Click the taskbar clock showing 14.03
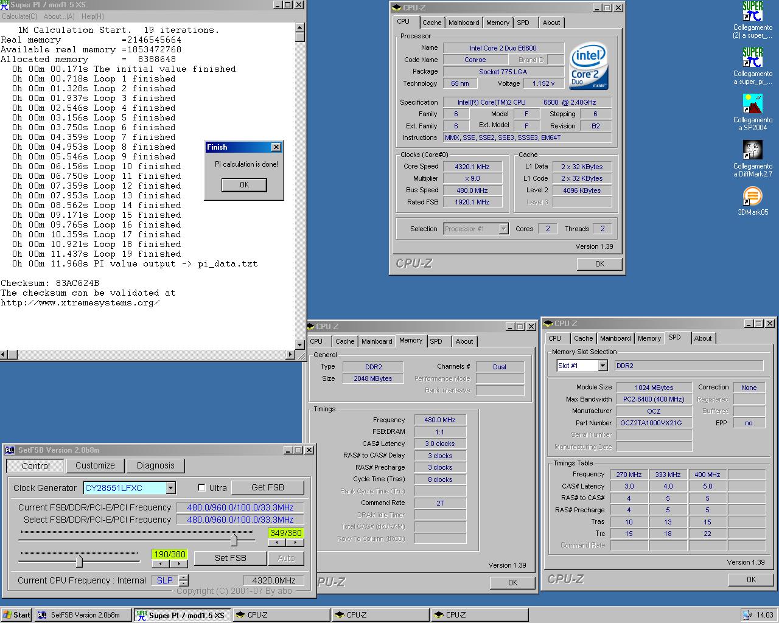Image resolution: width=779 pixels, height=623 pixels. pos(764,615)
